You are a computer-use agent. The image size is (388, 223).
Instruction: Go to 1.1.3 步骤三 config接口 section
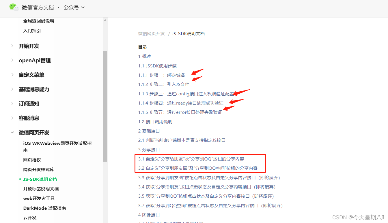click(186, 94)
